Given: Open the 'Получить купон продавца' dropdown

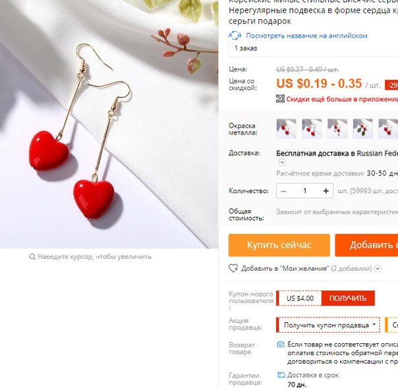Looking at the screenshot, I should pos(328,325).
